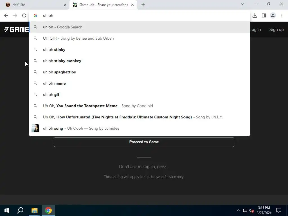Toggle the Chrome side panel icon
The image size is (288, 216).
pos(264,16)
